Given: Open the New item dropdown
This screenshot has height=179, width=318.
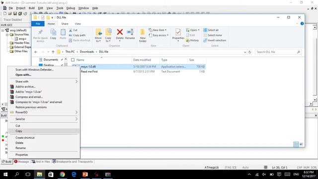Looking at the screenshot, I should 158,30.
